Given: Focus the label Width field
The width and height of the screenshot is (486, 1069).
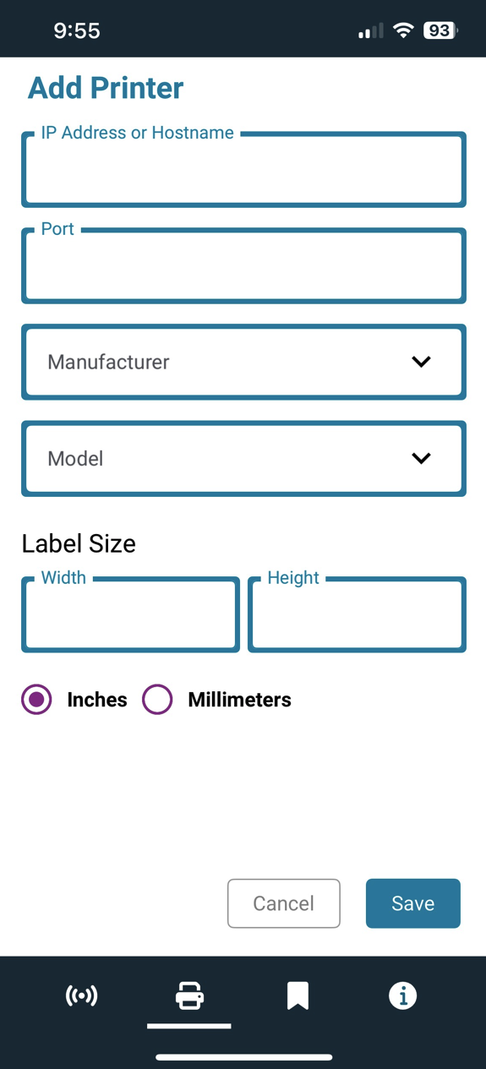Looking at the screenshot, I should (131, 614).
